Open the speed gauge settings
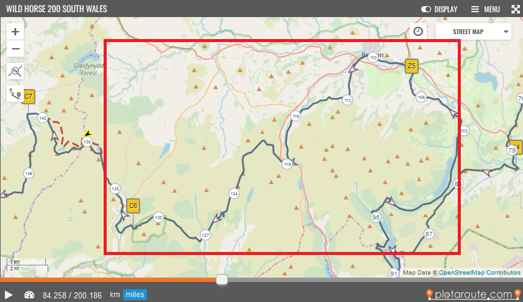523x302 pixels. tap(30, 295)
